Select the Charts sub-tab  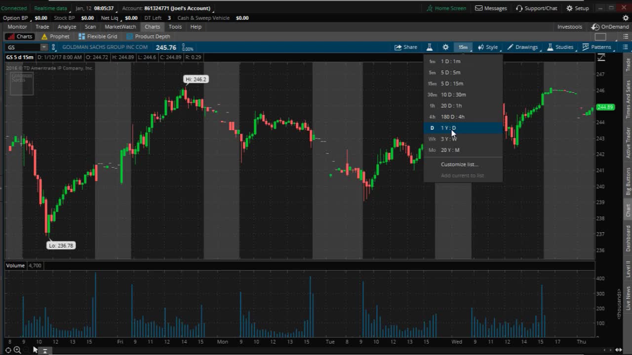tap(20, 36)
